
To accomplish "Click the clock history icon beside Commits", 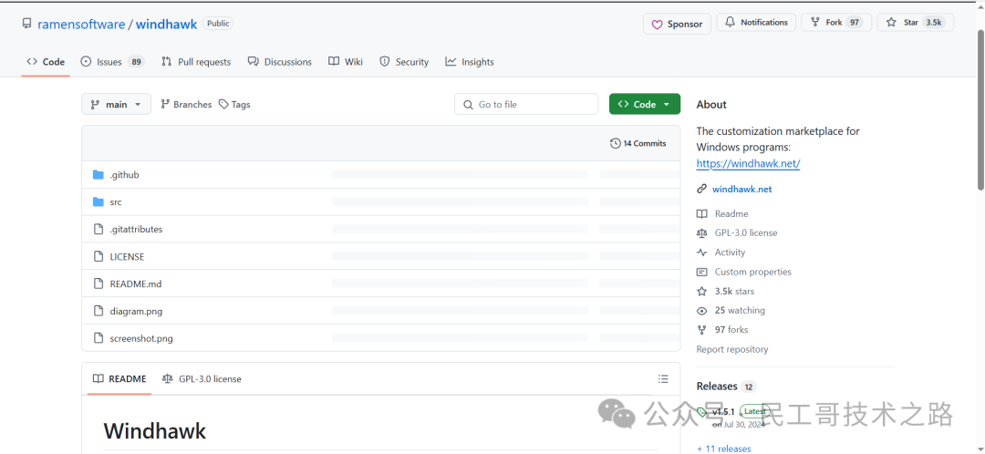I will coord(615,143).
